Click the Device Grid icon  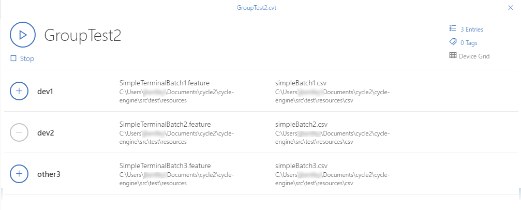tap(453, 56)
